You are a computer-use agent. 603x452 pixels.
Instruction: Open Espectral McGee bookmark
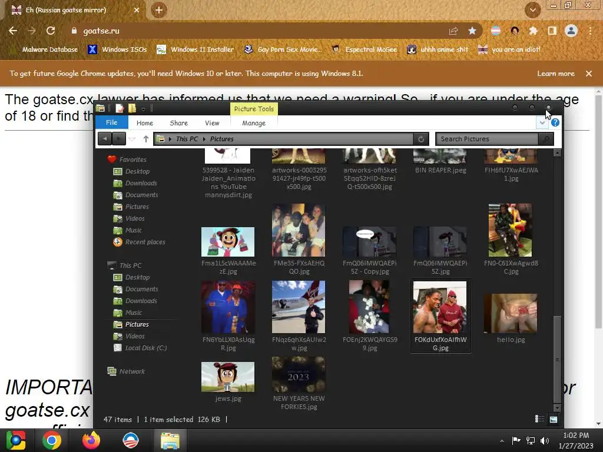pos(364,49)
